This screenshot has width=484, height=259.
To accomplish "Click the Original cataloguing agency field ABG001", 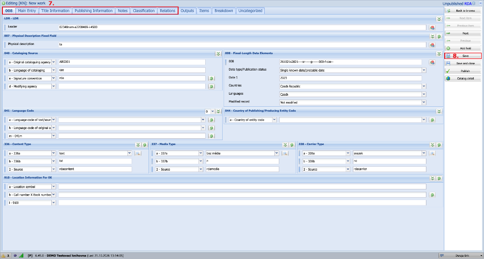I will [132, 62].
